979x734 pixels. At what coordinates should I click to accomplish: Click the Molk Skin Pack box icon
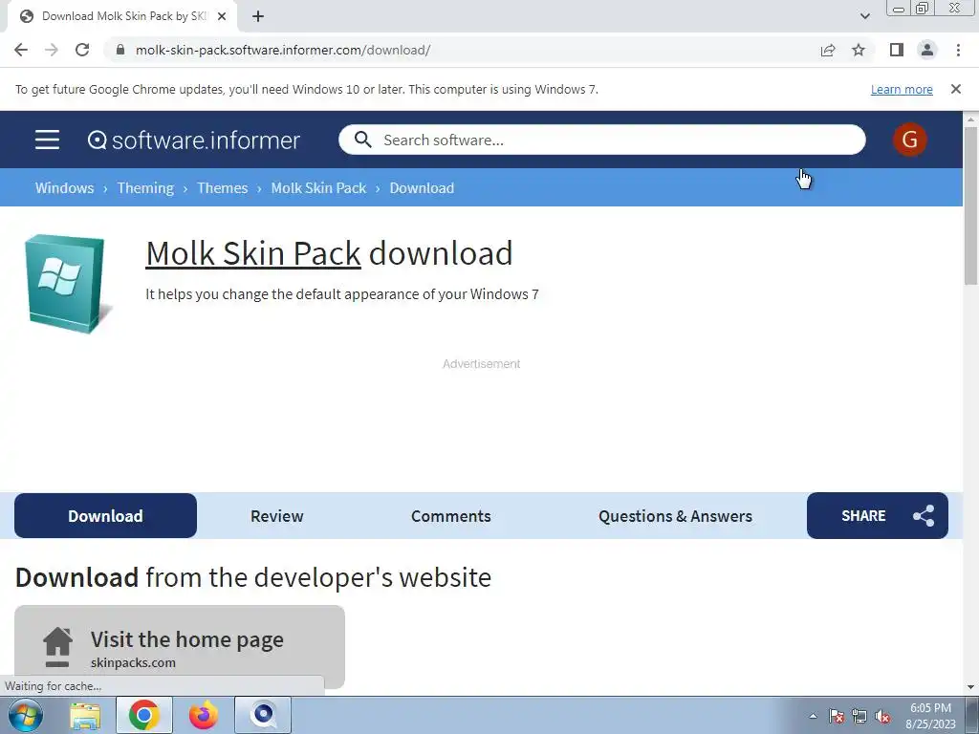pyautogui.click(x=68, y=284)
